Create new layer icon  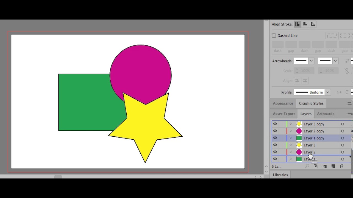pos(333,166)
